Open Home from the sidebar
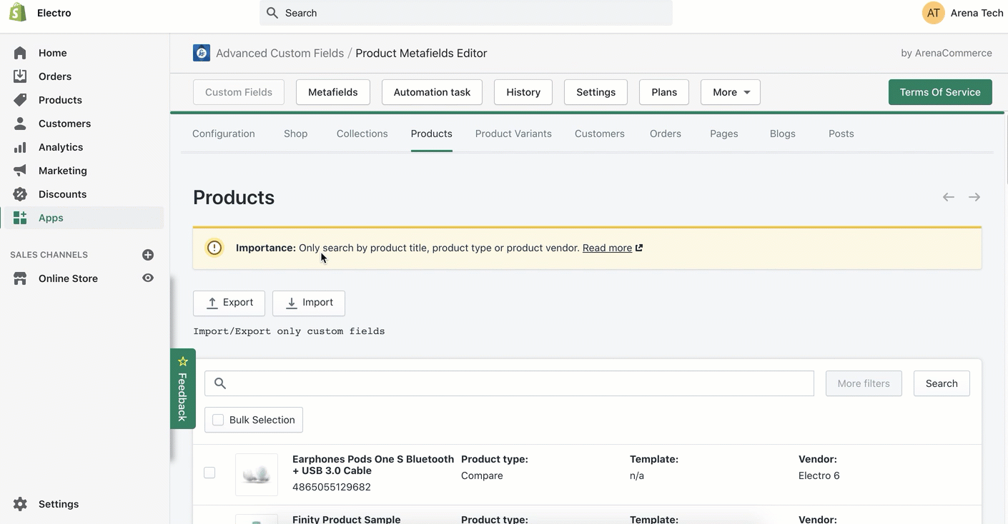The height and width of the screenshot is (524, 1008). (x=52, y=53)
